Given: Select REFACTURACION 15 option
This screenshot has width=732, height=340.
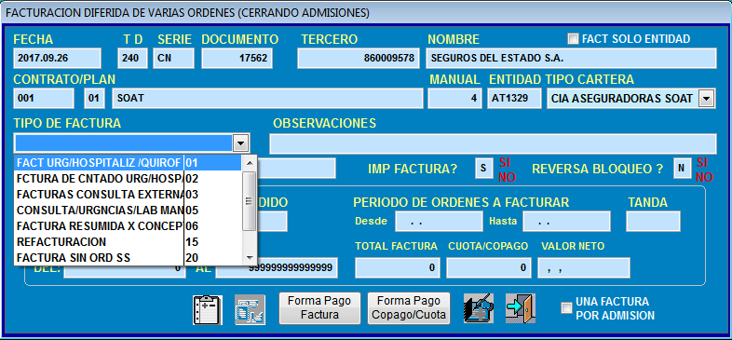Looking at the screenshot, I should pyautogui.click(x=128, y=242).
